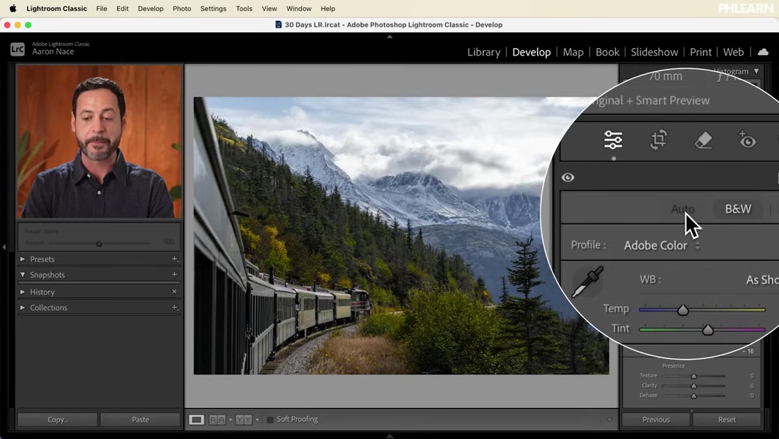Click the Aaron Nace identity plate name

[53, 52]
